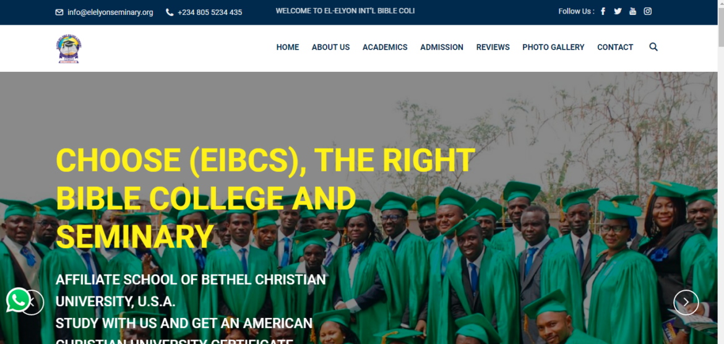The image size is (724, 344).
Task: Open the ACADEMICS menu
Action: click(x=385, y=47)
